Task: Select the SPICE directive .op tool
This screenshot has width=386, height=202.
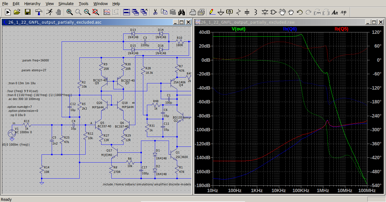Action: (x=344, y=12)
